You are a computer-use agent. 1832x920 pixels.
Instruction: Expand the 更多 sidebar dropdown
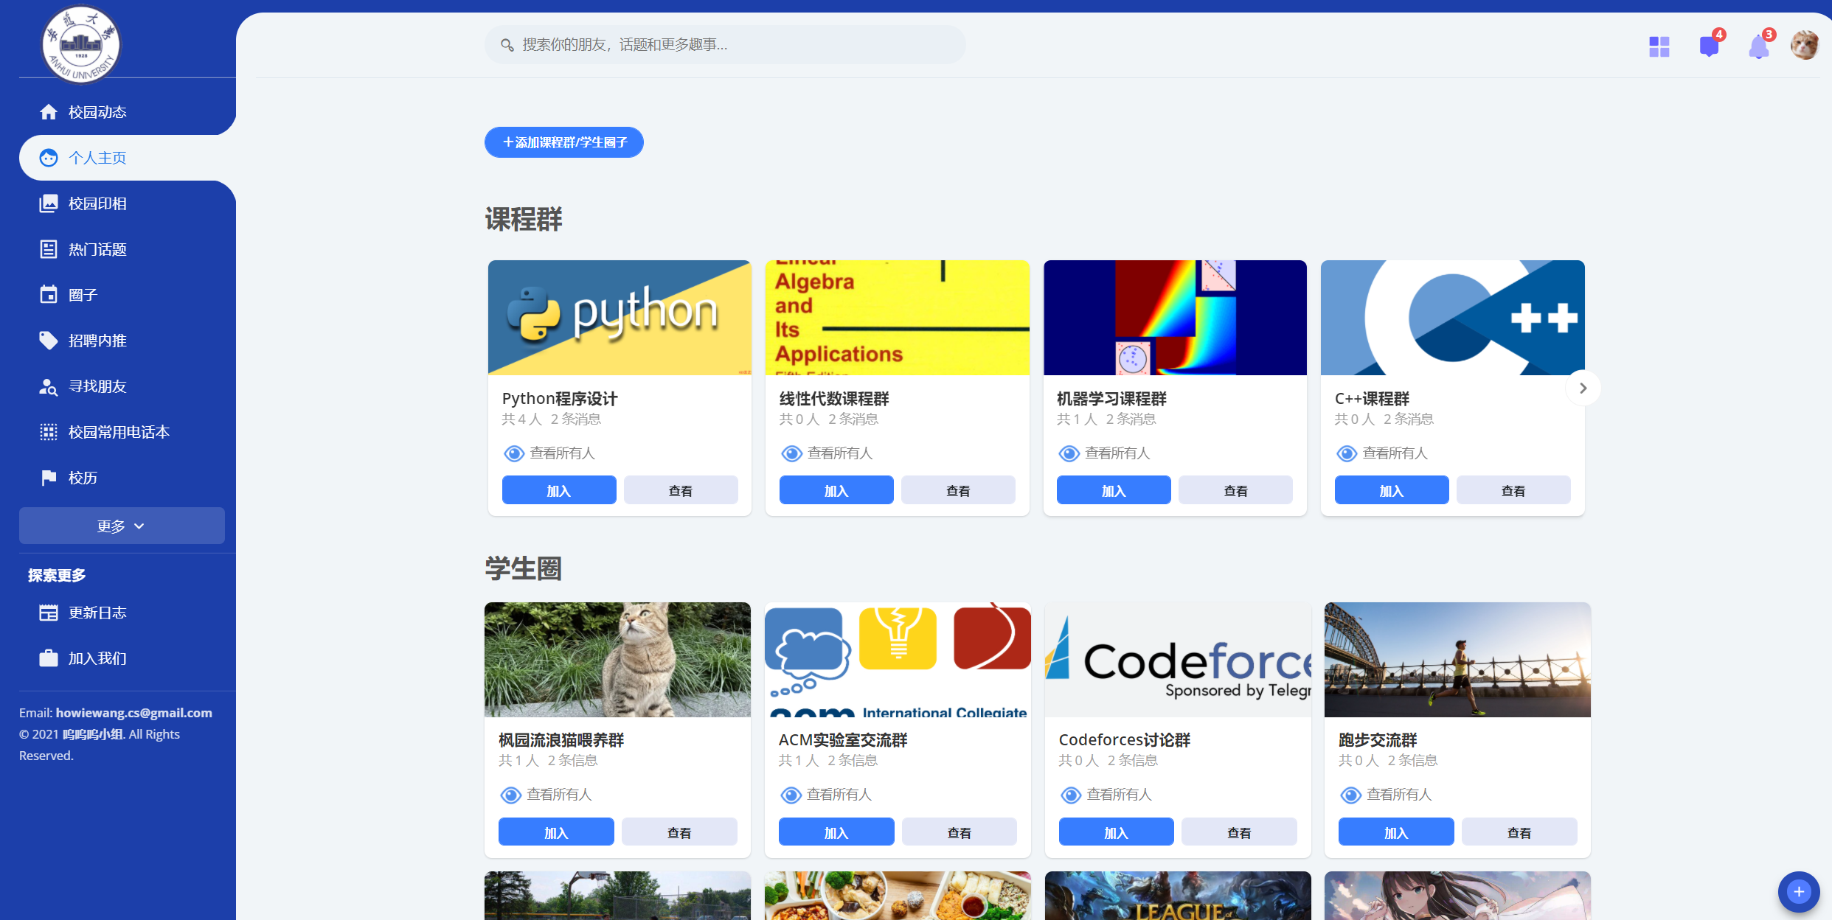click(122, 526)
